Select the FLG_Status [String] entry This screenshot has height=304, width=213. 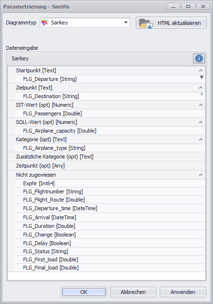coord(110,251)
